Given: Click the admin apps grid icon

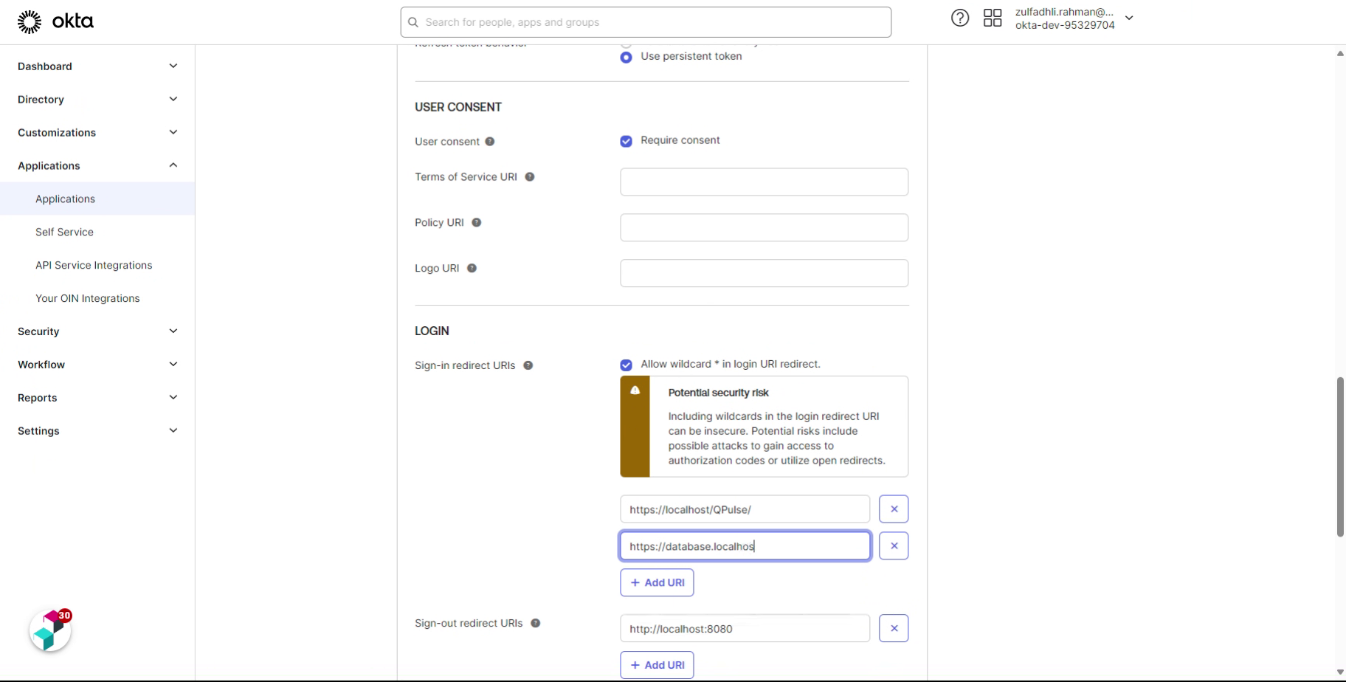Looking at the screenshot, I should click(x=992, y=18).
